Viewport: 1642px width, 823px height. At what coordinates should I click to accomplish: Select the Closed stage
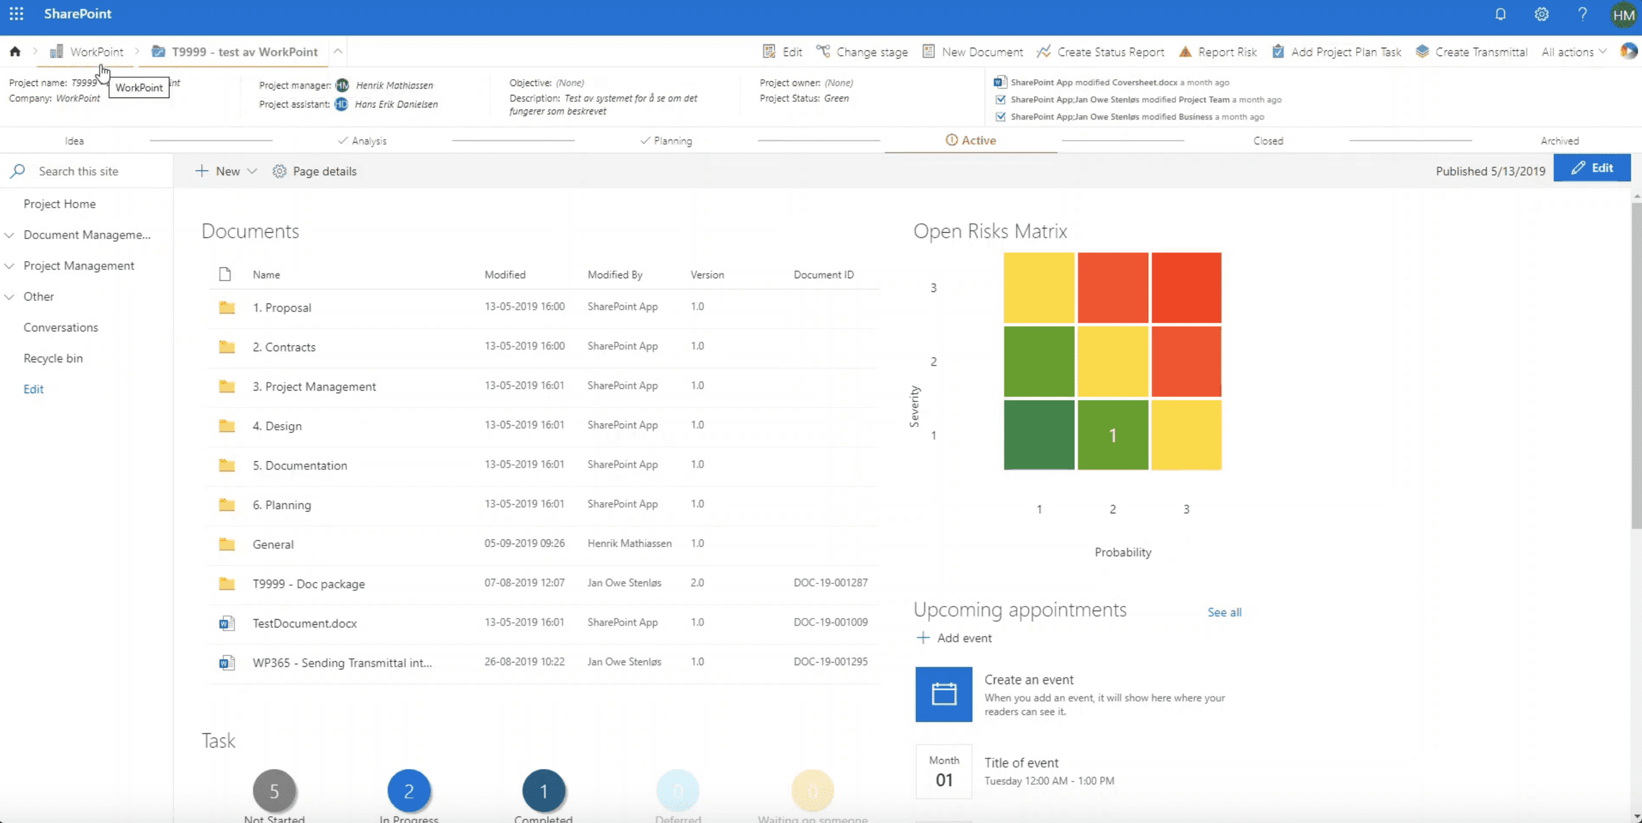click(x=1268, y=141)
